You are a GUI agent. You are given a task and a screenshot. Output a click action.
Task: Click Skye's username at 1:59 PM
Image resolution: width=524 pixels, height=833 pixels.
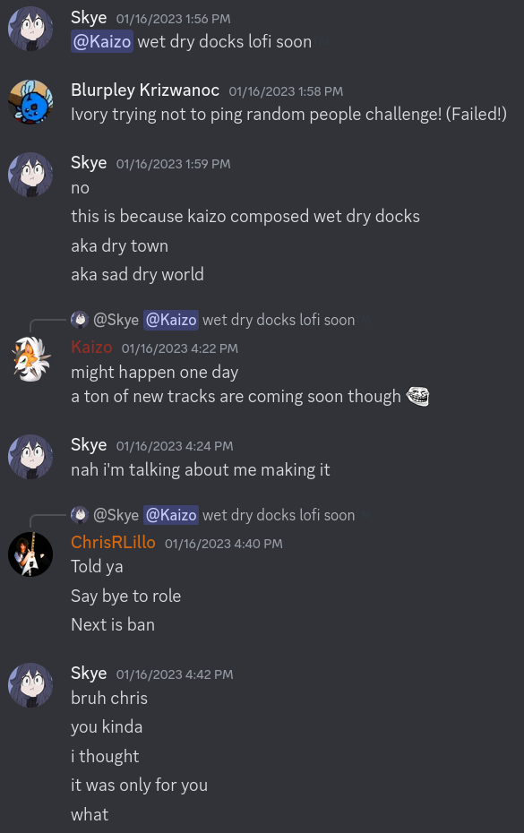(x=89, y=162)
